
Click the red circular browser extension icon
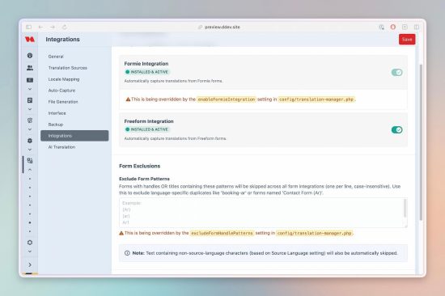tap(393, 27)
